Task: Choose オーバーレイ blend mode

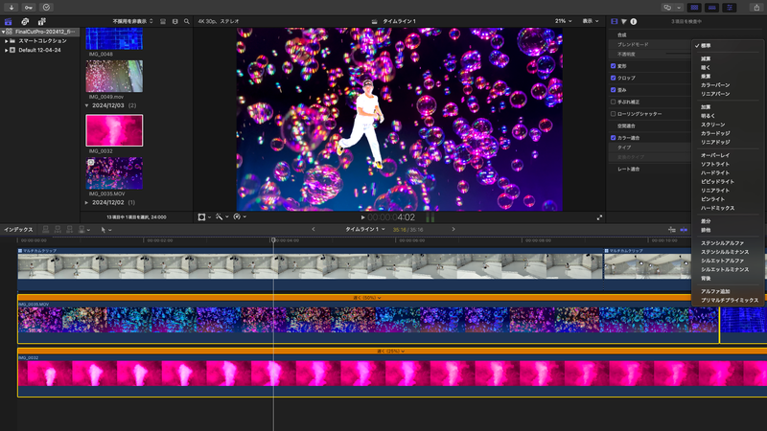Action: (714, 155)
